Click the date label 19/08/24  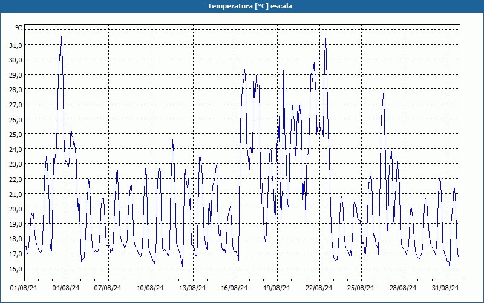pos(276,288)
